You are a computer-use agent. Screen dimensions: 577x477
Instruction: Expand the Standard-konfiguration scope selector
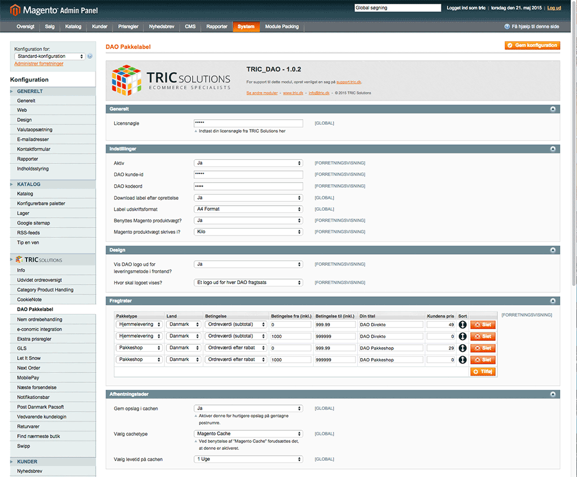49,57
